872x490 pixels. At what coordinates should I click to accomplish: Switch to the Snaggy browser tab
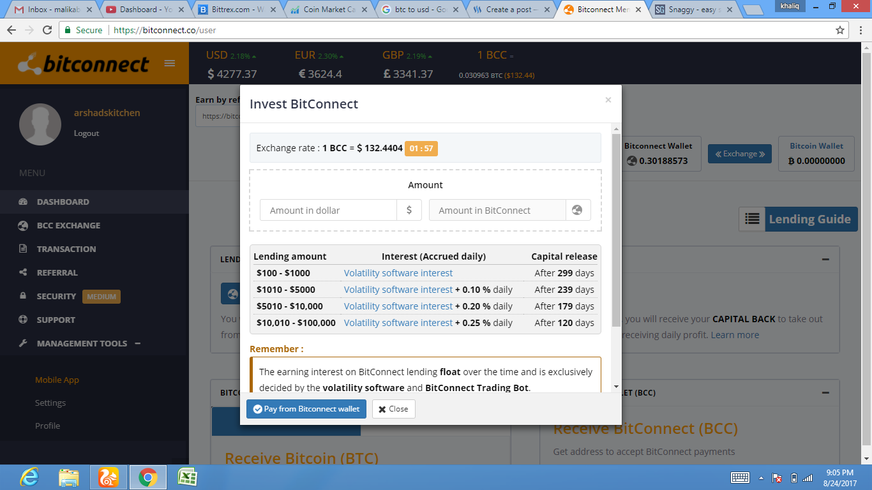pyautogui.click(x=696, y=10)
